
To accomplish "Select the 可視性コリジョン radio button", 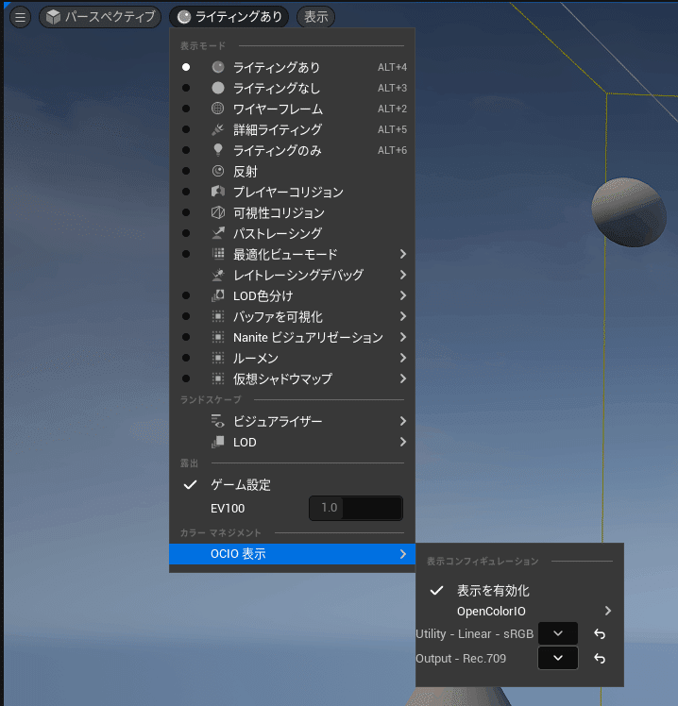I will pyautogui.click(x=186, y=212).
